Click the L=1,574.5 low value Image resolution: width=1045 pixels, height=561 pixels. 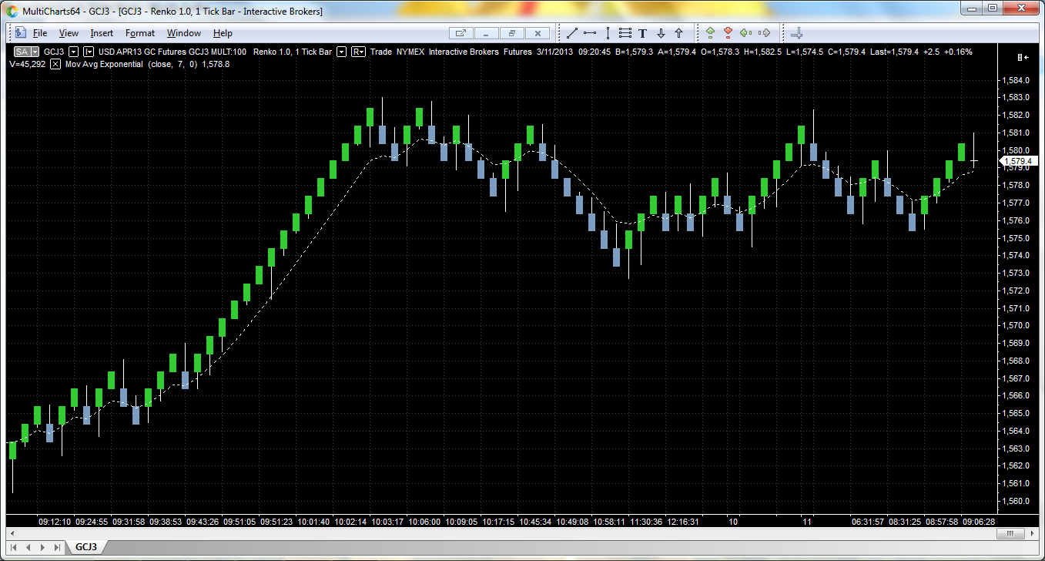[x=806, y=52]
